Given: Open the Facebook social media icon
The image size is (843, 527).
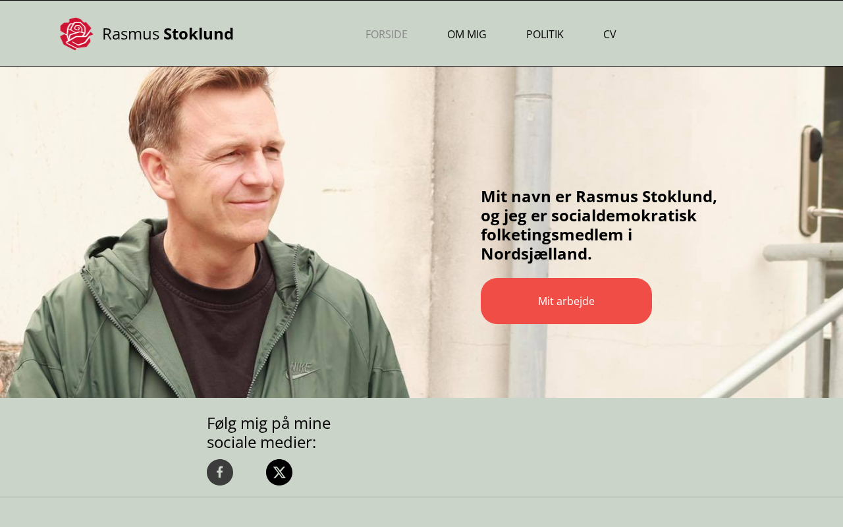Looking at the screenshot, I should coord(220,472).
